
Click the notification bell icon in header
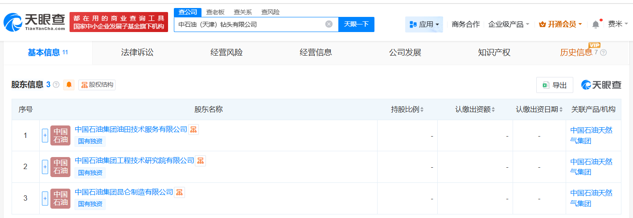tap(596, 24)
